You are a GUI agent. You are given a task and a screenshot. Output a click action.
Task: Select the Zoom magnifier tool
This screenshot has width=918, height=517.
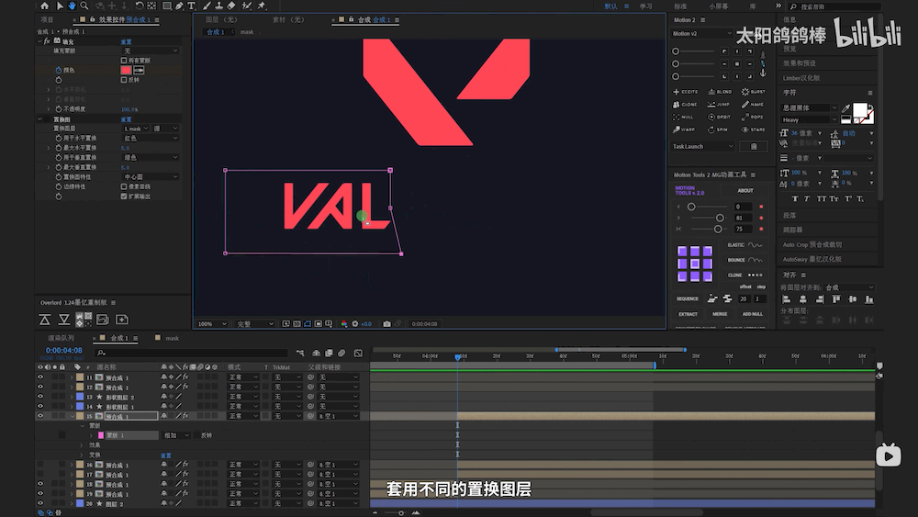click(x=84, y=6)
